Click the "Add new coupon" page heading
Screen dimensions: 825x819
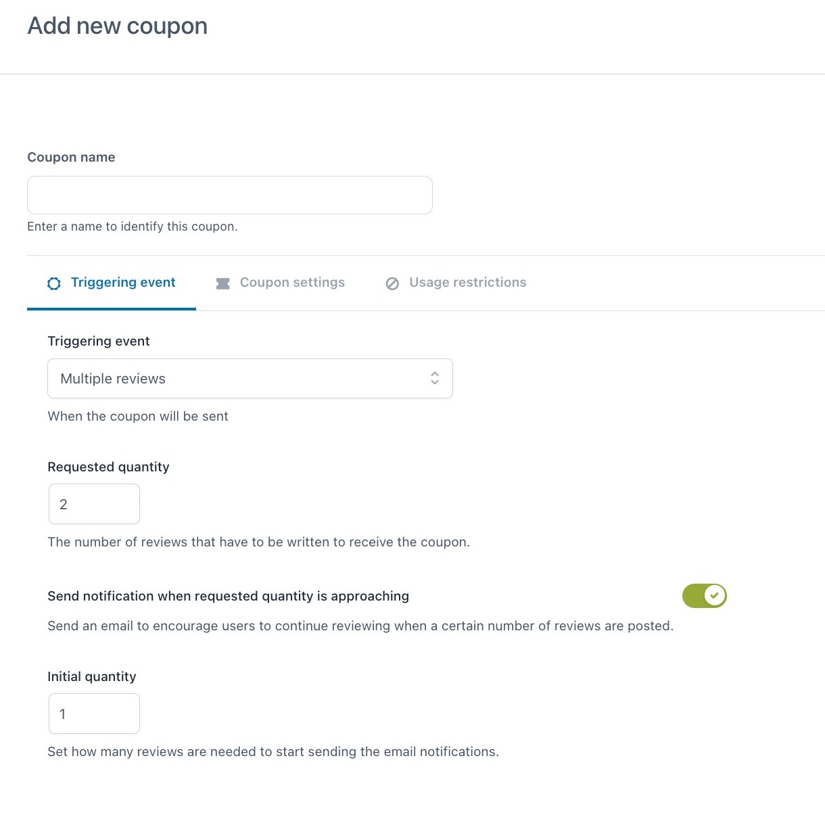click(x=118, y=26)
